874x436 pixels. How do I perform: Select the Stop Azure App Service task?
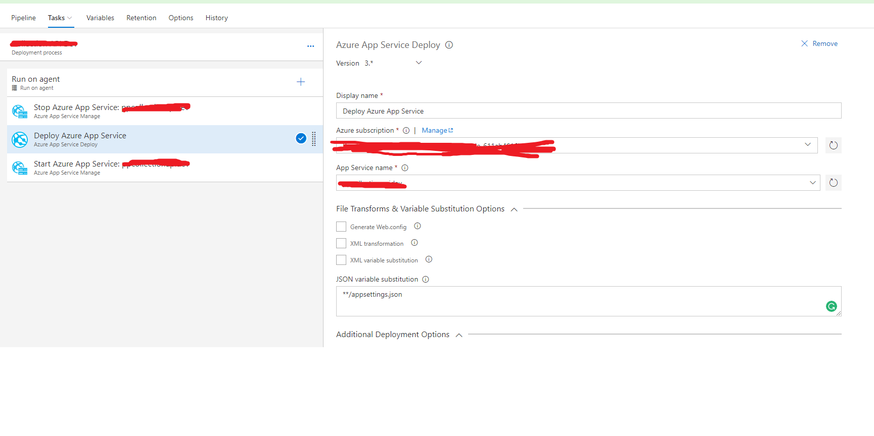(x=165, y=111)
